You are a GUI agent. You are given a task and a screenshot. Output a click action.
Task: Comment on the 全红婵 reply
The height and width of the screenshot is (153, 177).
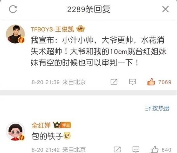[136, 149]
